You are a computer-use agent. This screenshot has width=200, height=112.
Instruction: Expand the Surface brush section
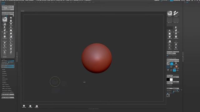(4, 81)
